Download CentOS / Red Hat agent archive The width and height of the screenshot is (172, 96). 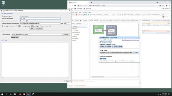(106, 46)
